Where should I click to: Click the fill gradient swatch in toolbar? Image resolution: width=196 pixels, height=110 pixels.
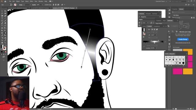point(2,46)
